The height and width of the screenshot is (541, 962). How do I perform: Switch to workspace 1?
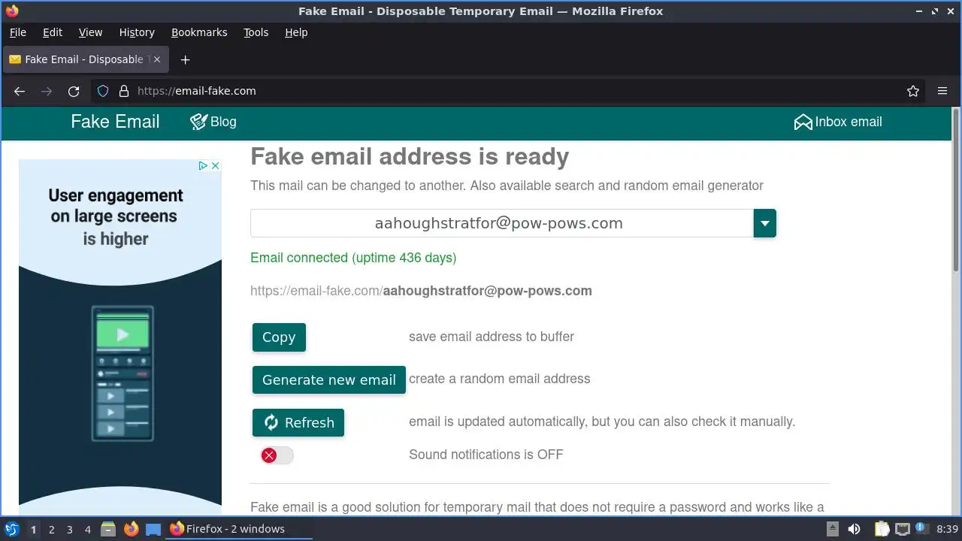click(33, 529)
